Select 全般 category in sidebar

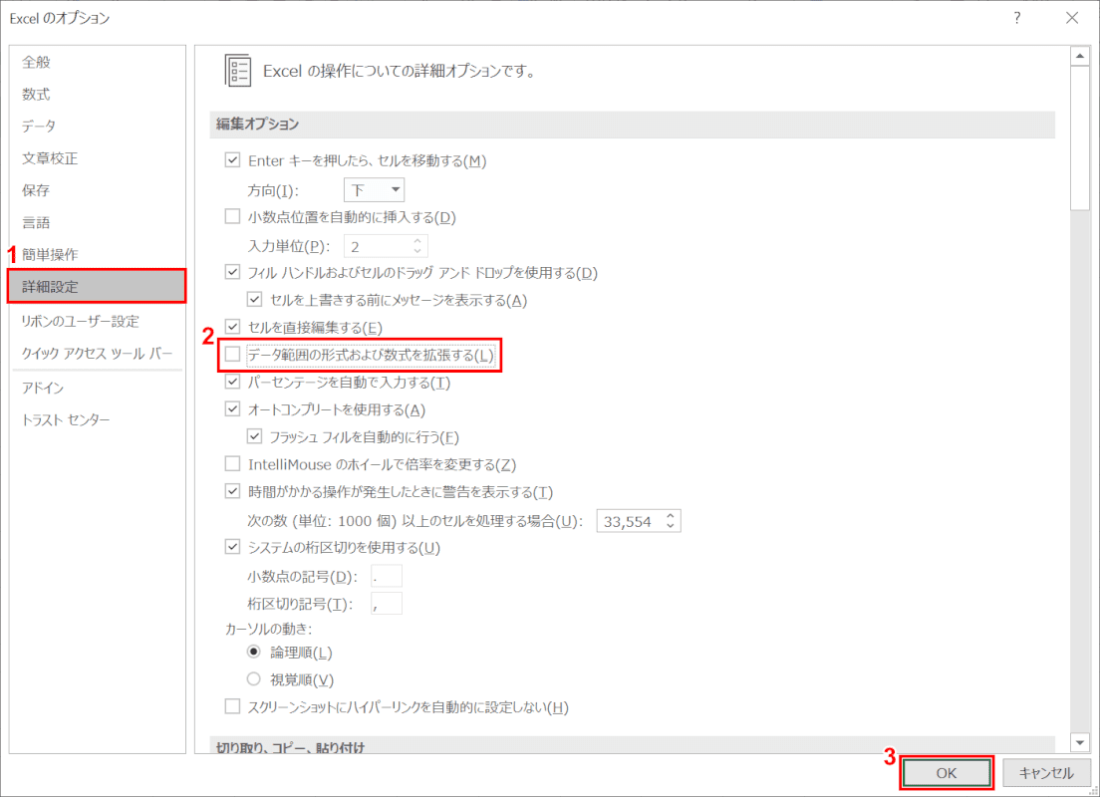(x=97, y=62)
